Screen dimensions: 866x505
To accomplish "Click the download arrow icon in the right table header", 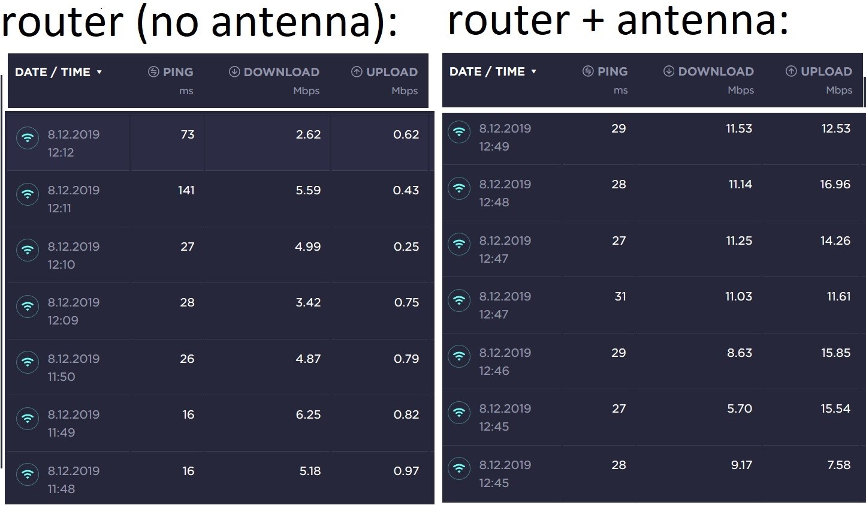I will (669, 71).
